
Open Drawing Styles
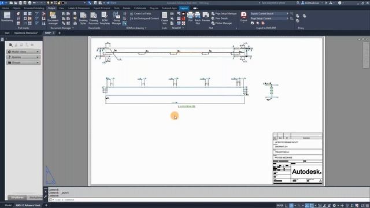[x=83, y=18]
